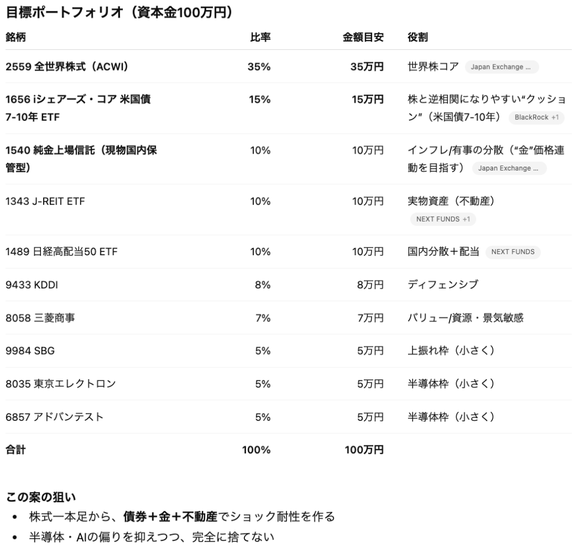Open the BlackRock +1 source chip
Image resolution: width=574 pixels, height=547 pixels.
536,118
